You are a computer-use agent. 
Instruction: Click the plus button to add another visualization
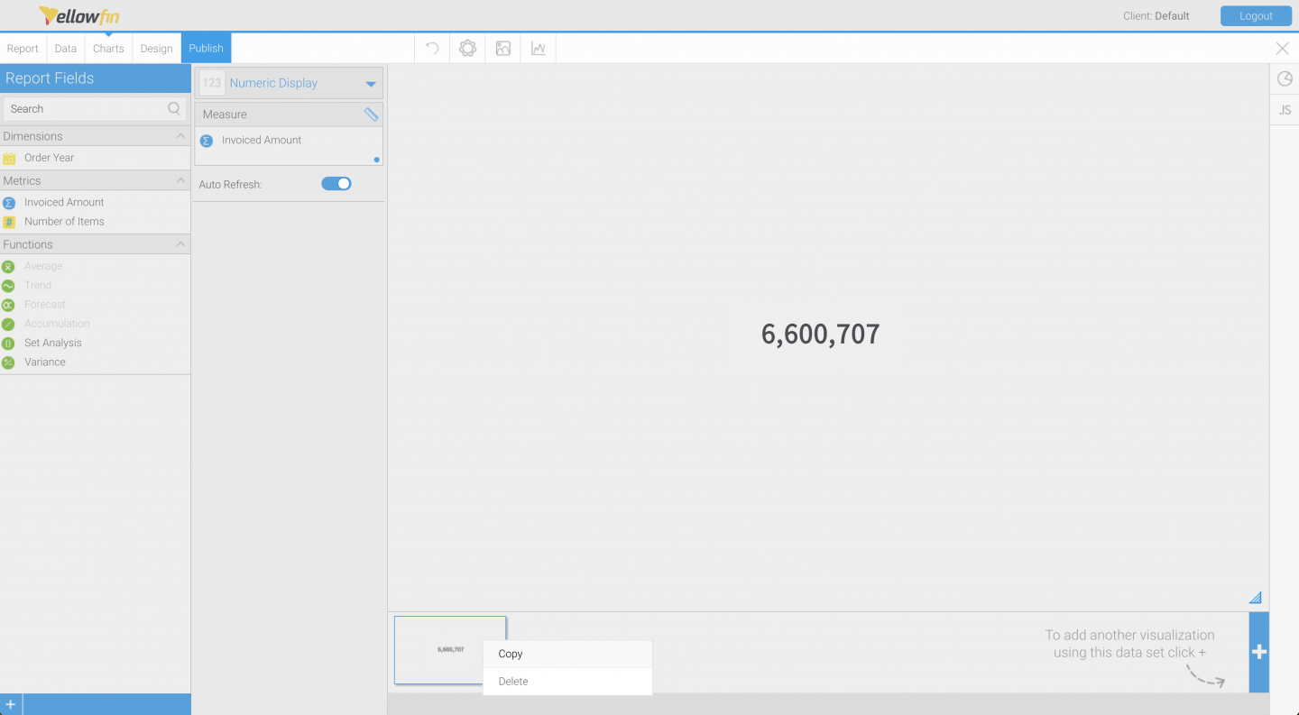tap(1258, 652)
